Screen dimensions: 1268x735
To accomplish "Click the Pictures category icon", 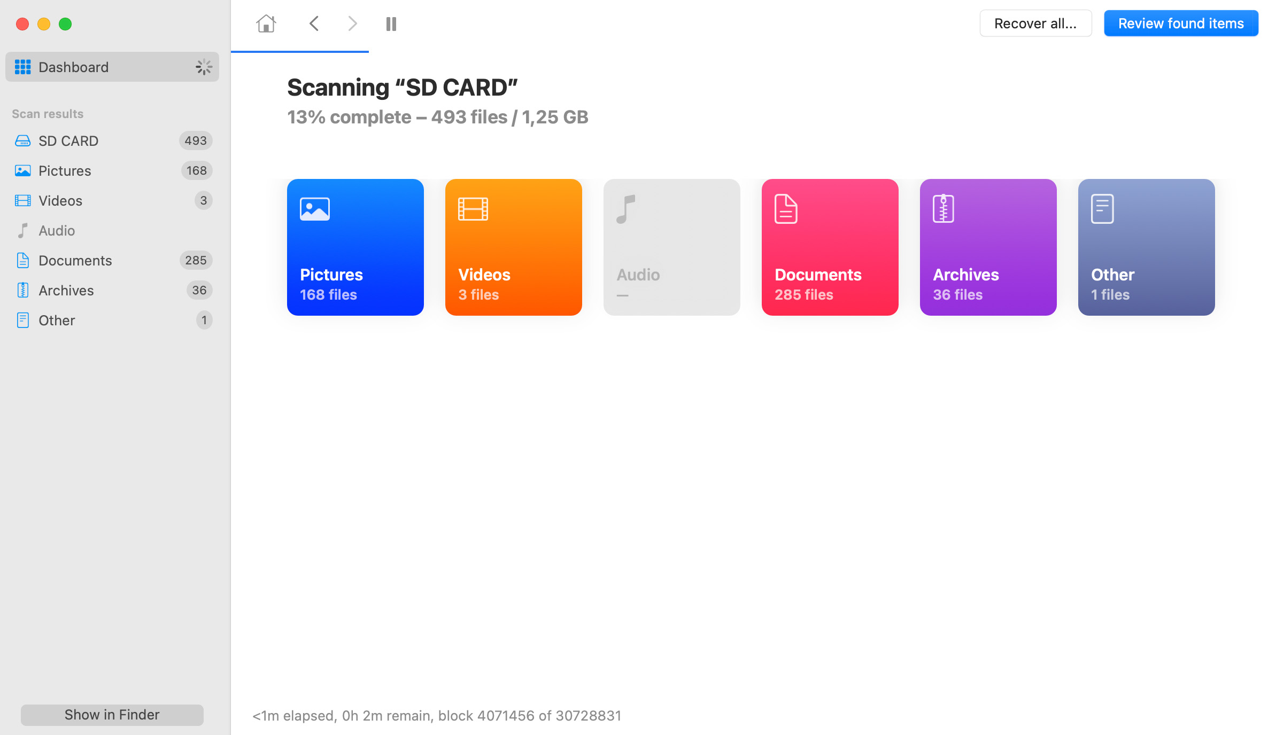I will click(314, 207).
